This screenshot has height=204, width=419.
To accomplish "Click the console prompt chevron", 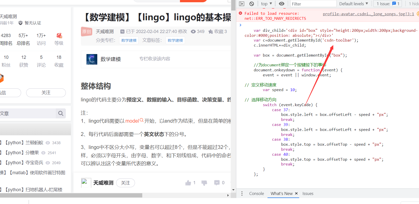I will coord(241,25).
